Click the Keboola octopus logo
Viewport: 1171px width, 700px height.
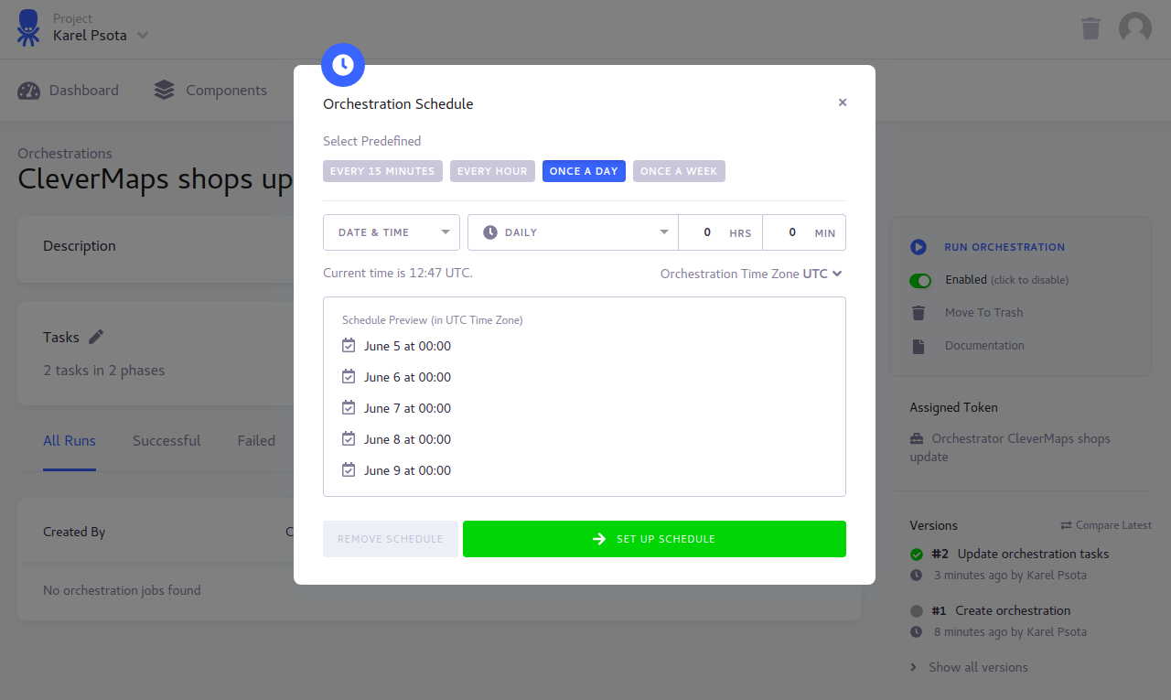(x=28, y=27)
